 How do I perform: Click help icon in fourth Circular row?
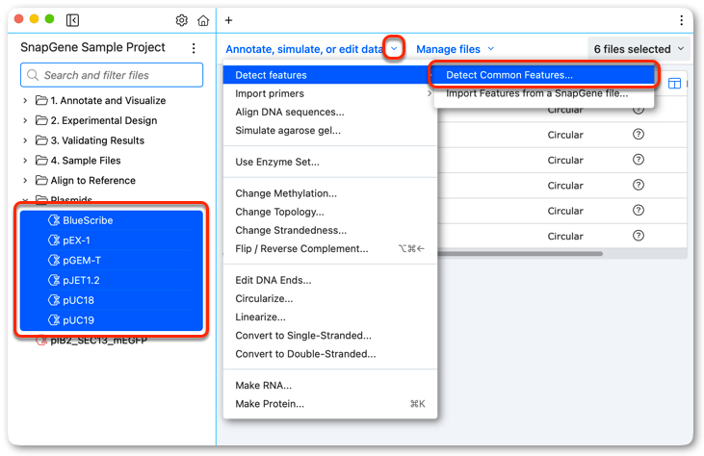tap(638, 185)
